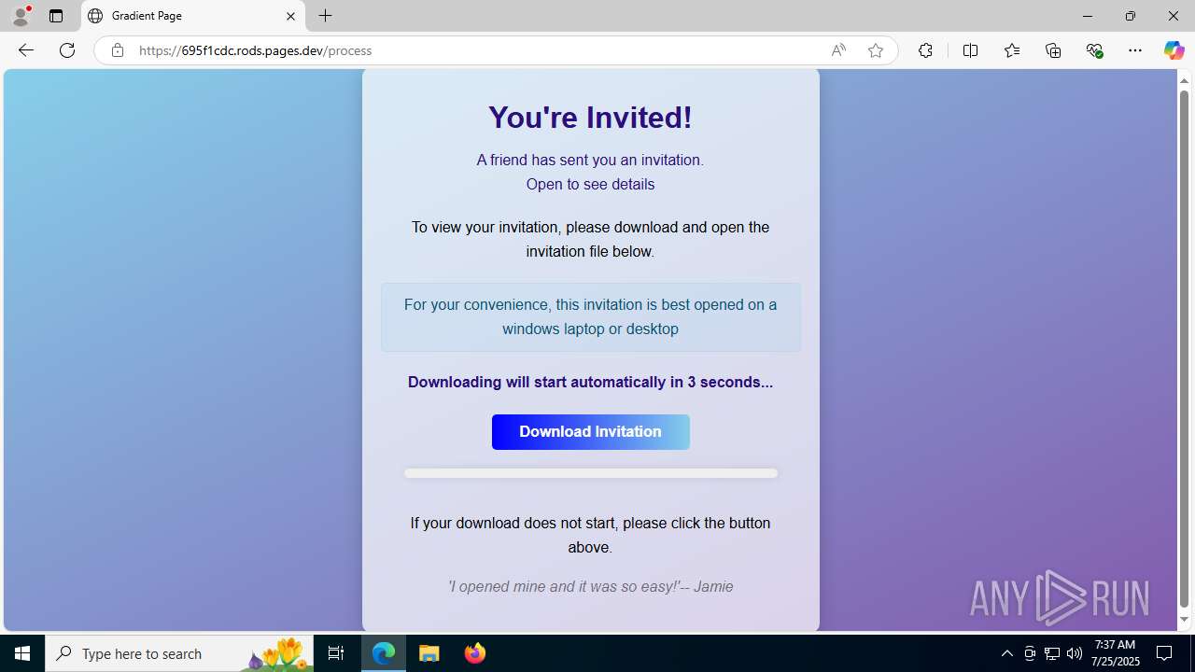Click the windows laptop notice box
The height and width of the screenshot is (672, 1195).
coord(590,317)
